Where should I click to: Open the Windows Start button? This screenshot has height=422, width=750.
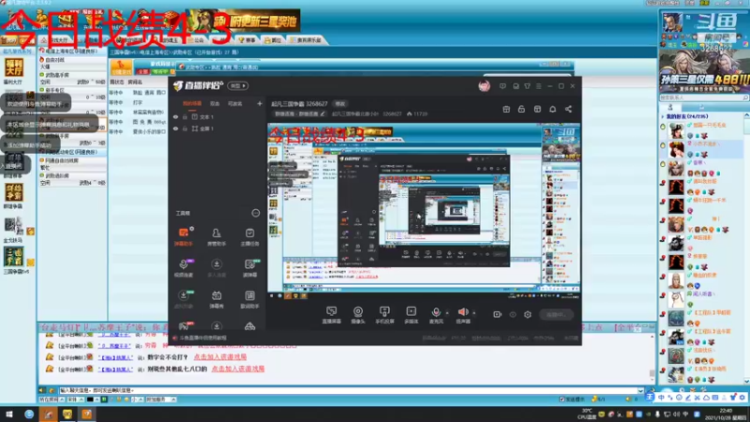click(9, 414)
